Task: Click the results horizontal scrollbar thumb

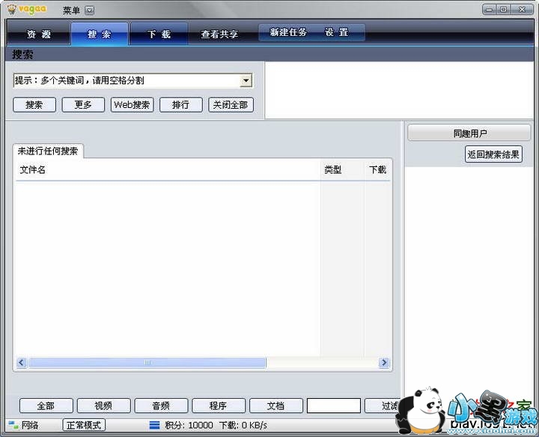Action: coord(147,362)
